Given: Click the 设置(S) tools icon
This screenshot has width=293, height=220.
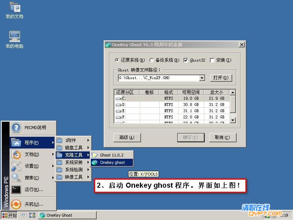Looking at the screenshot, I should tap(16, 166).
